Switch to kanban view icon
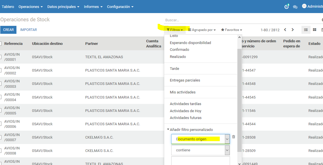Screen dimensions: 323x165 pos(314,30)
